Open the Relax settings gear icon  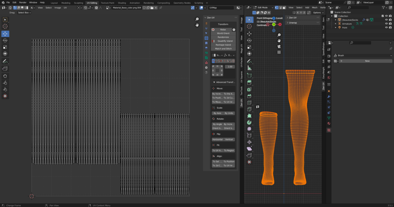(234, 30)
